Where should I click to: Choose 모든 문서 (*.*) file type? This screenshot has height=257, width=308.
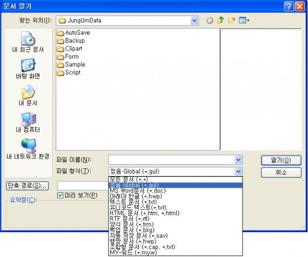coord(175,179)
